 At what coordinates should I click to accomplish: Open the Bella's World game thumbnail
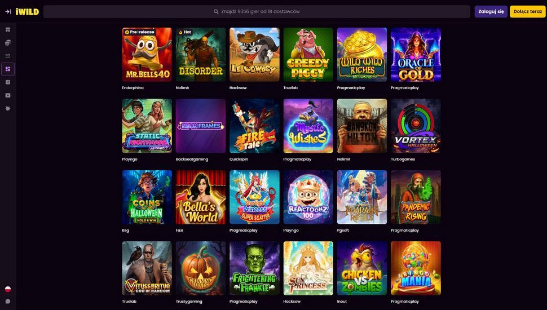pos(201,197)
